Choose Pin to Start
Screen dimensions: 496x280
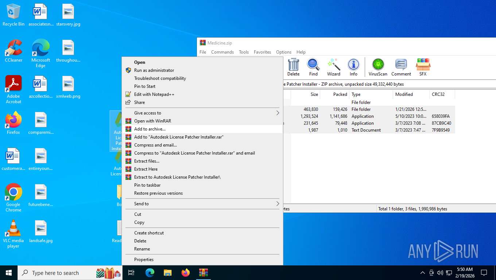[202, 86]
